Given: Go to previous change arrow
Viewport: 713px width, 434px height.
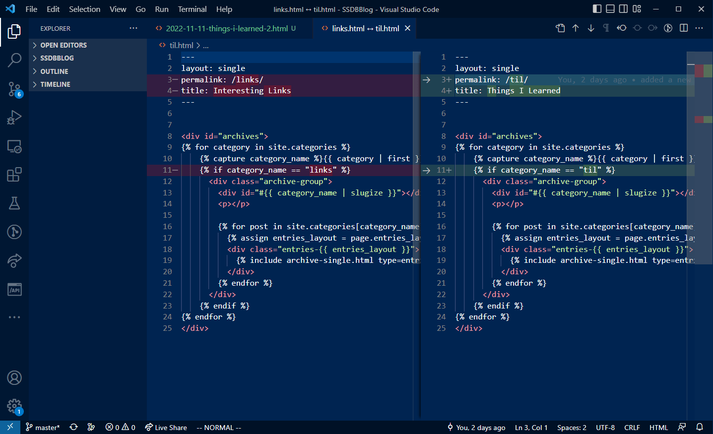Looking at the screenshot, I should coord(576,28).
